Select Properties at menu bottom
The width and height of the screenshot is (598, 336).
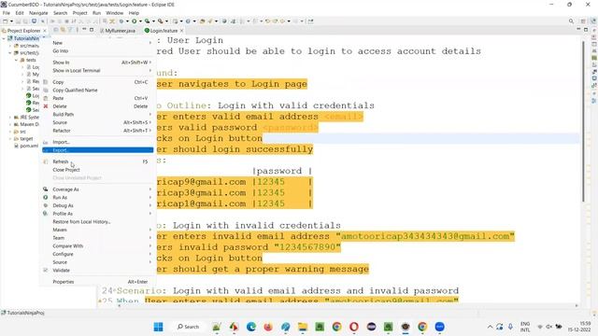click(x=98, y=282)
